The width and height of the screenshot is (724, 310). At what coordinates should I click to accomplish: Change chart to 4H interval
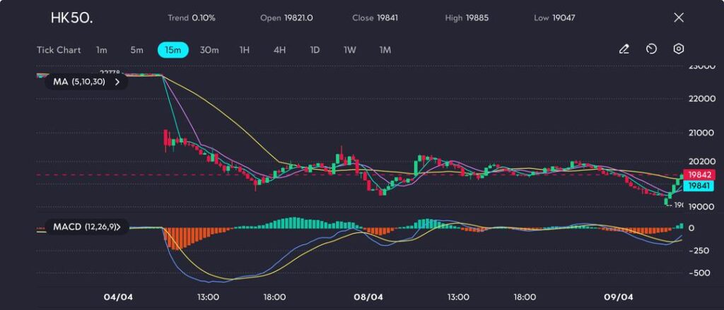280,50
